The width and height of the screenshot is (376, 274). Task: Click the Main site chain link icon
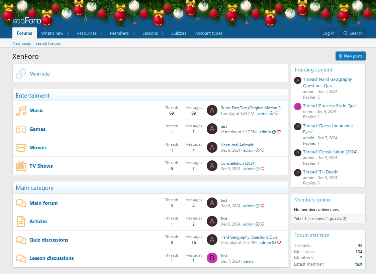tap(21, 74)
